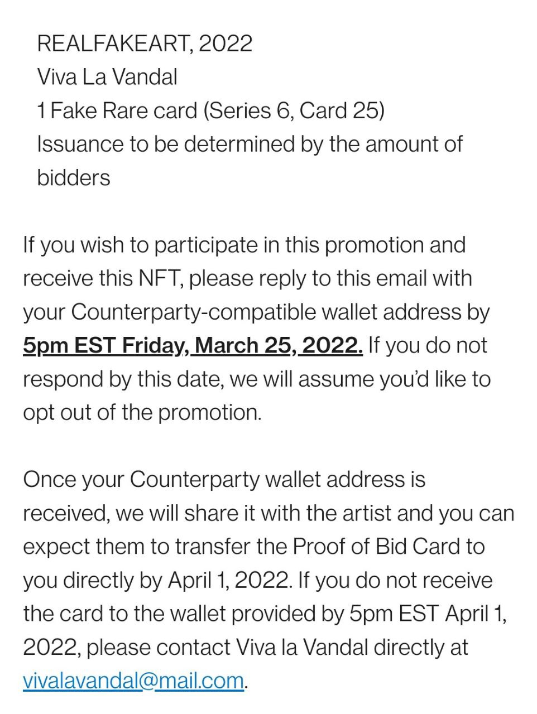The height and width of the screenshot is (714, 537).
Task: Open the vivalavandal@mail.com email link
Action: pyautogui.click(x=133, y=681)
